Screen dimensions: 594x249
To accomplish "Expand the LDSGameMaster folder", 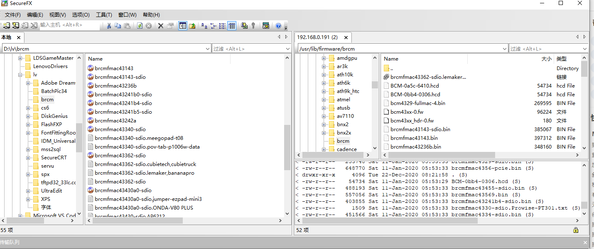I will point(20,58).
